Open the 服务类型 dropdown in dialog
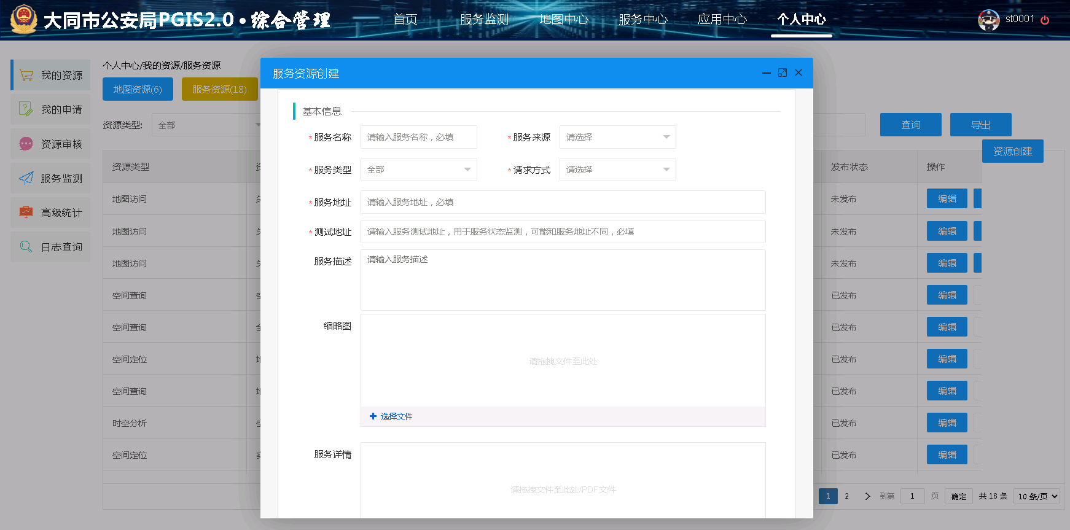Image resolution: width=1070 pixels, height=530 pixels. coord(419,170)
